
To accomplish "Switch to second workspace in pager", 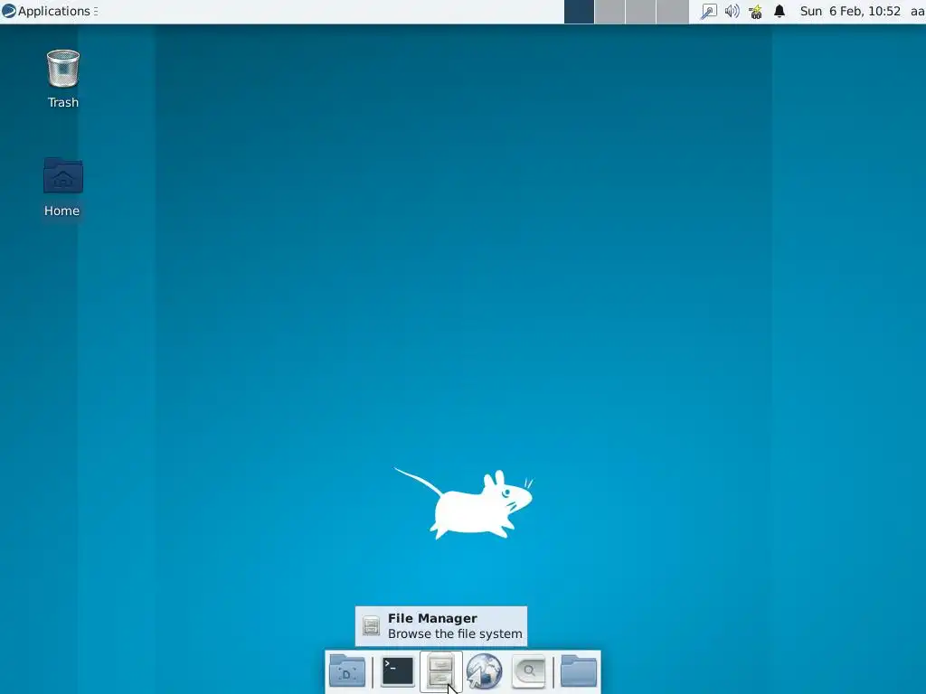I will 609,12.
